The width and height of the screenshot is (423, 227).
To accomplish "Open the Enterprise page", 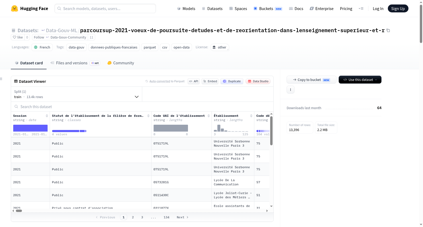I will pos(321,8).
